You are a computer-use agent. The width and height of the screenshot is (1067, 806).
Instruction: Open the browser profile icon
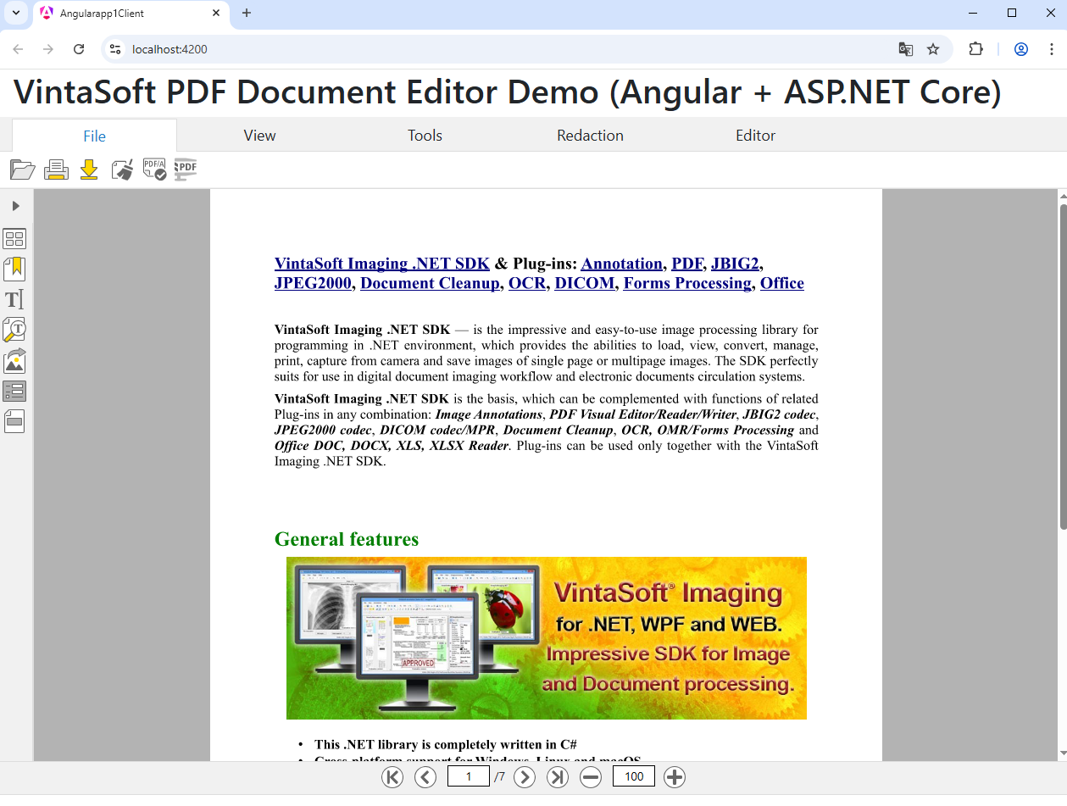(x=1021, y=49)
